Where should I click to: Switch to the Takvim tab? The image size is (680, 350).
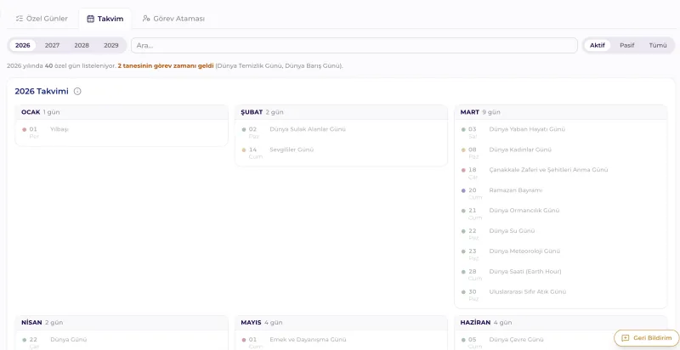tap(105, 19)
